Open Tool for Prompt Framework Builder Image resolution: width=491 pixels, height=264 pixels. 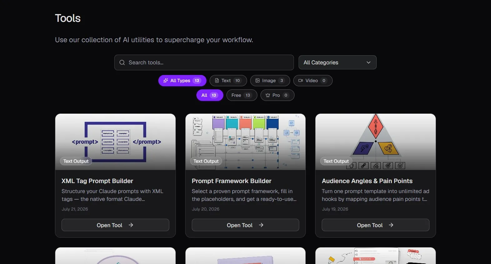tap(245, 225)
